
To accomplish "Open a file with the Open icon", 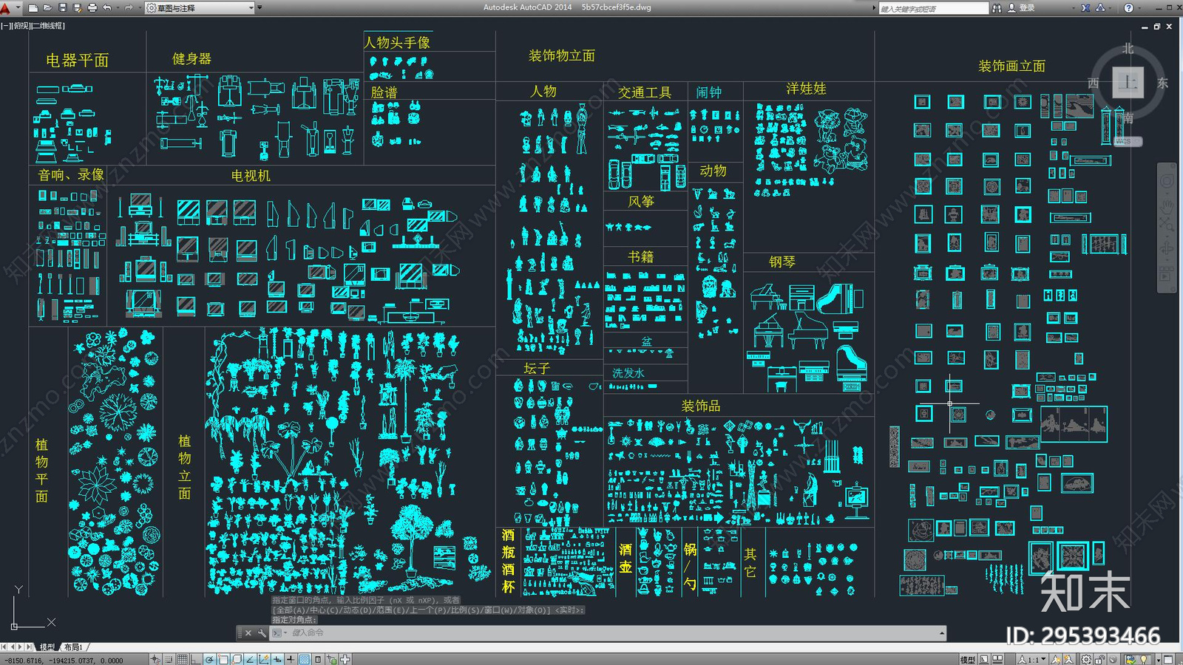I will coord(47,8).
